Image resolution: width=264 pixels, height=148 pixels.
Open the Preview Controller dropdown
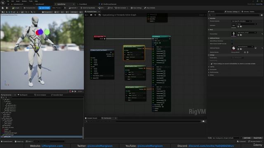coord(241,21)
